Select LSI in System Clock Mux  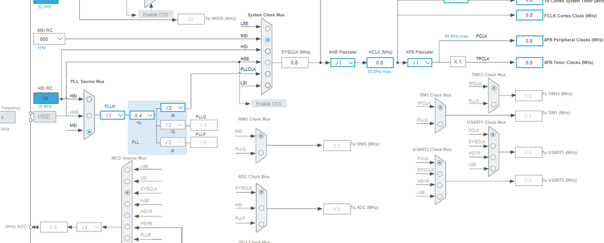point(268,85)
